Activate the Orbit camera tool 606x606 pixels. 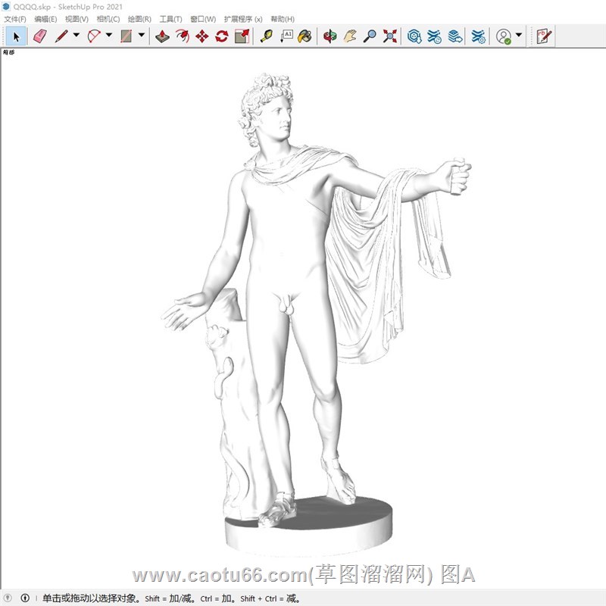click(330, 36)
